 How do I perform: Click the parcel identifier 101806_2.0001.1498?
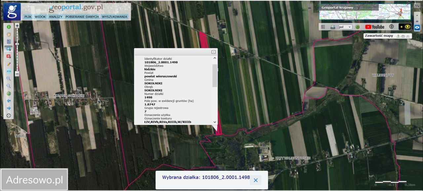tap(161, 62)
